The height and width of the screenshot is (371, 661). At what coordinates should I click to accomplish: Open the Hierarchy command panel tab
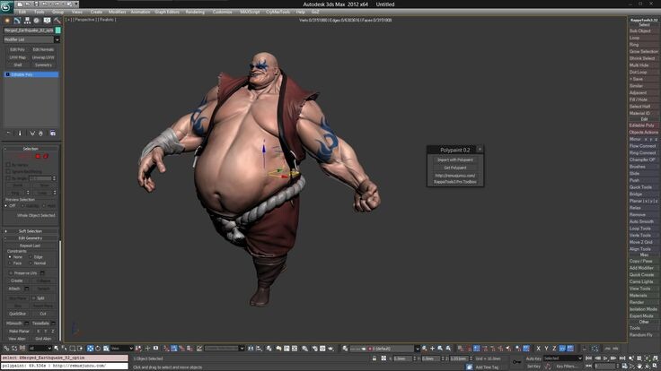[x=28, y=21]
